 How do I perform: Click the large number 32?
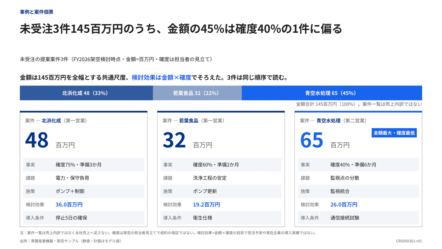tap(174, 140)
